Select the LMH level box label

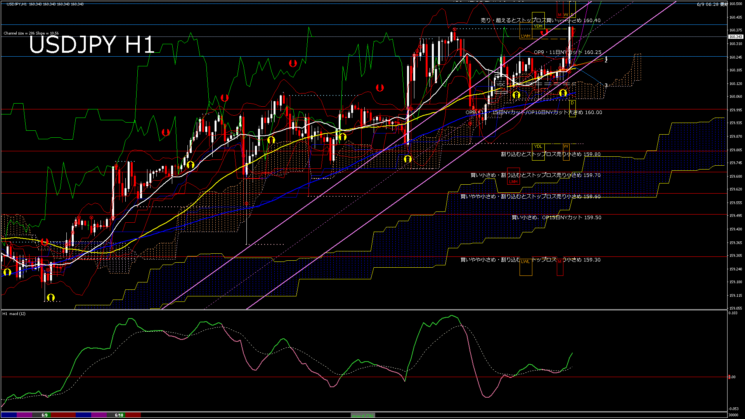(x=513, y=182)
